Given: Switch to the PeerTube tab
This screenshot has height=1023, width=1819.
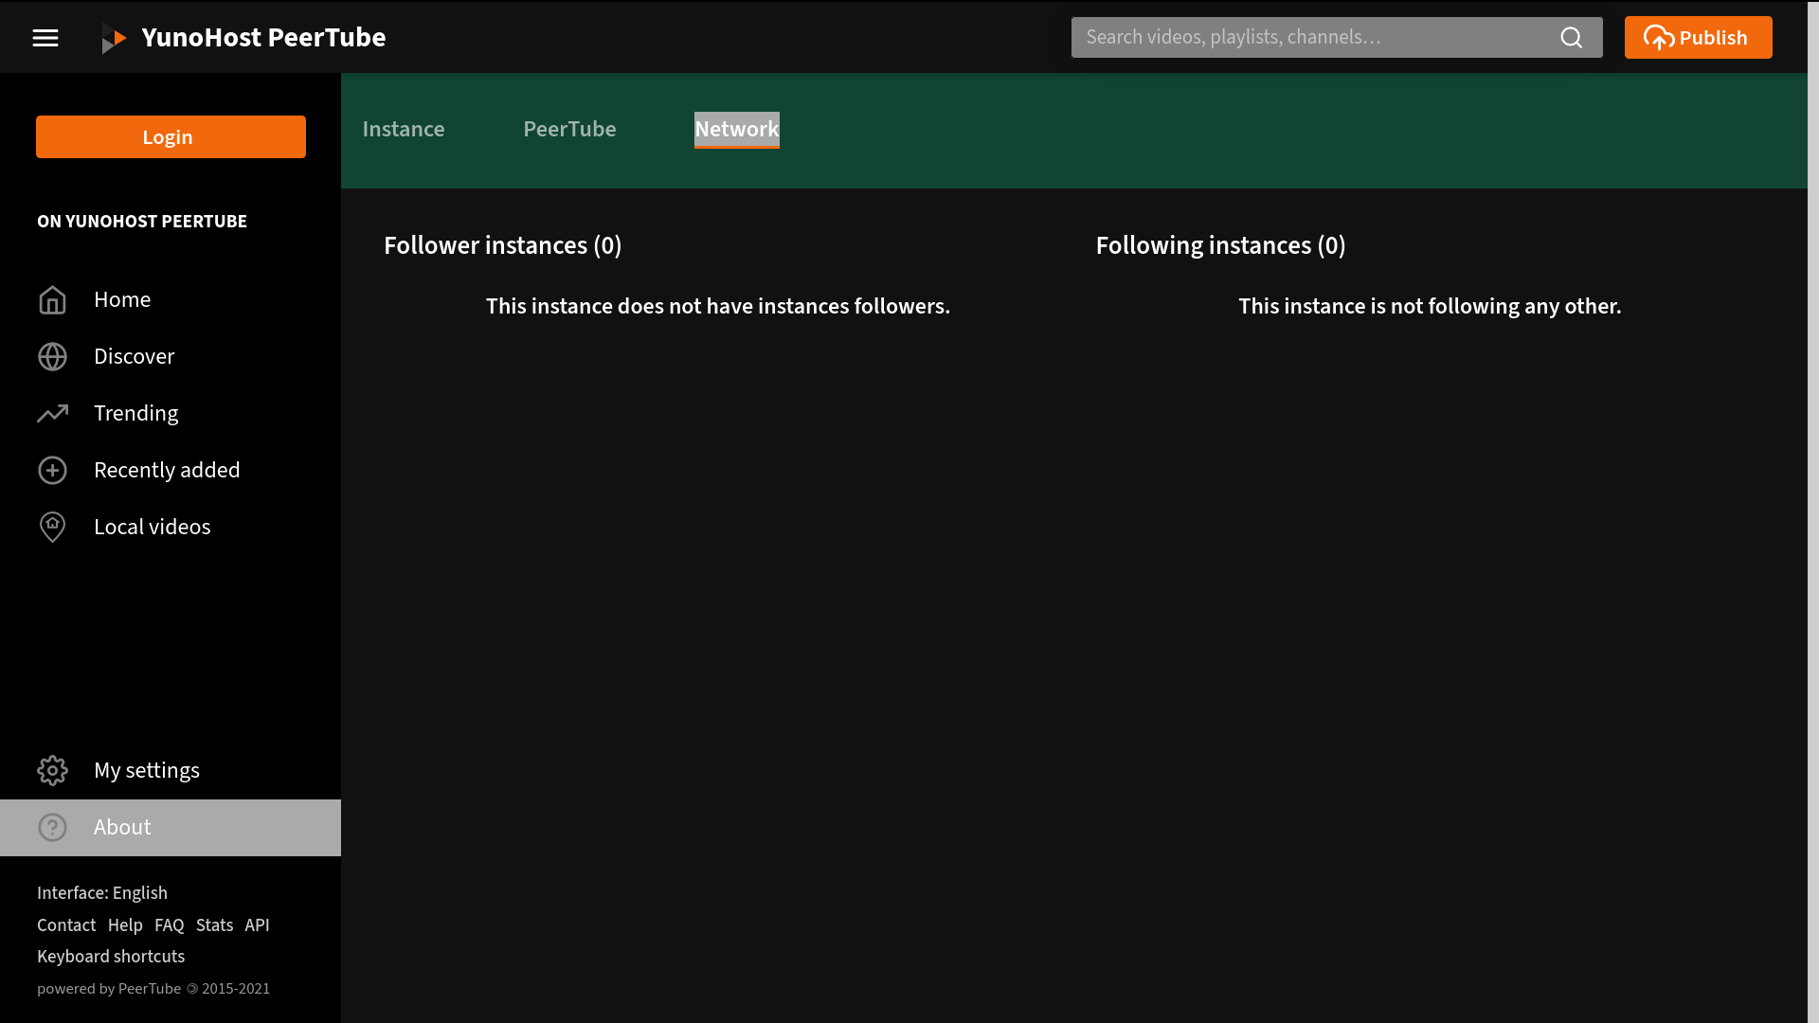Looking at the screenshot, I should [569, 130].
